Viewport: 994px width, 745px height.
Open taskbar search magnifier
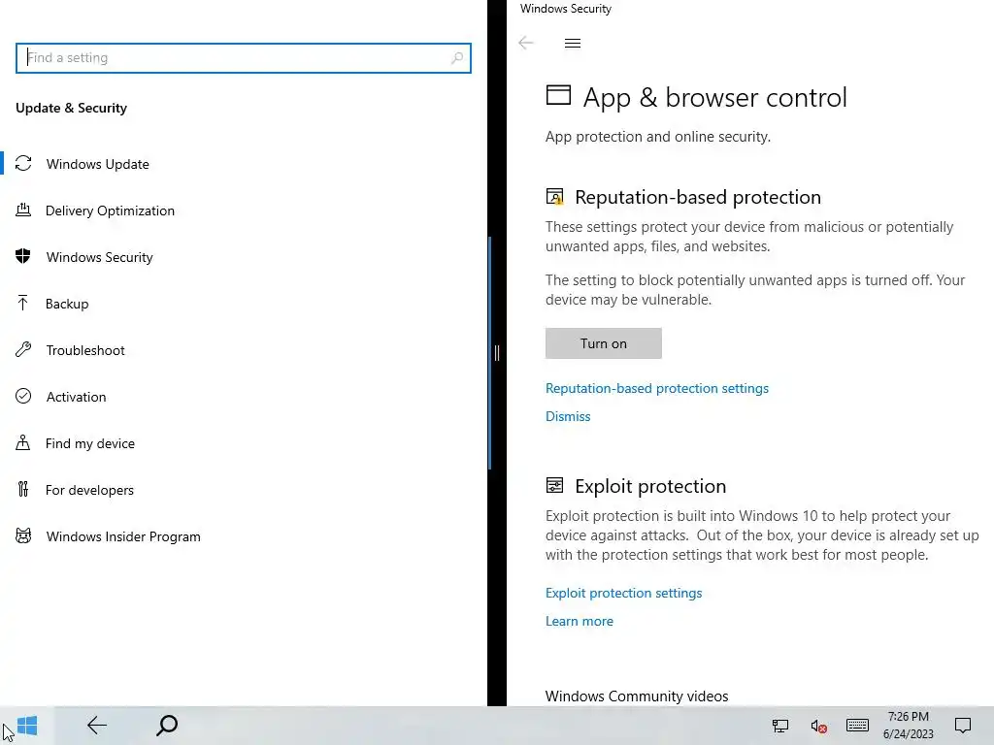pyautogui.click(x=167, y=726)
